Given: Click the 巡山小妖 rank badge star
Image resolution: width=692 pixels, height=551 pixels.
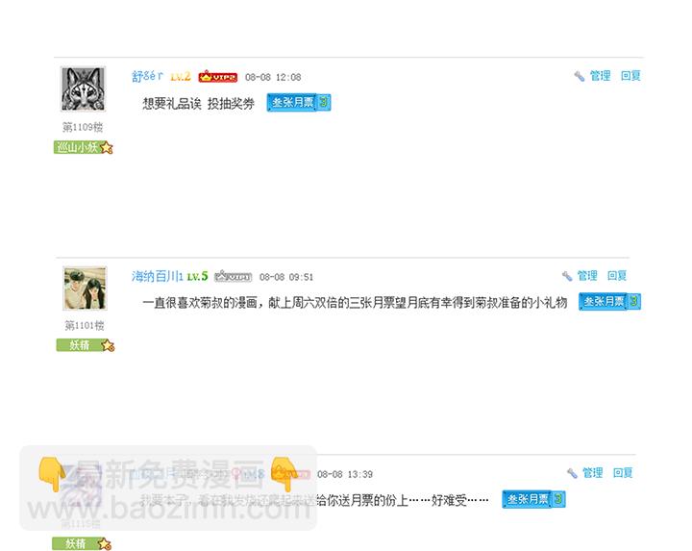Looking at the screenshot, I should click(107, 147).
